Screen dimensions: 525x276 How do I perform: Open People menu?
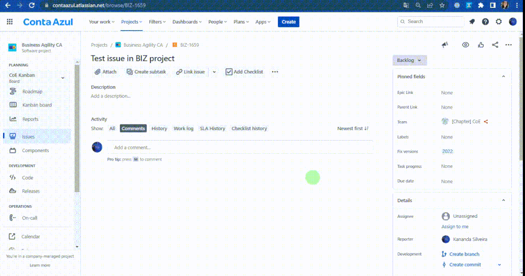[217, 22]
